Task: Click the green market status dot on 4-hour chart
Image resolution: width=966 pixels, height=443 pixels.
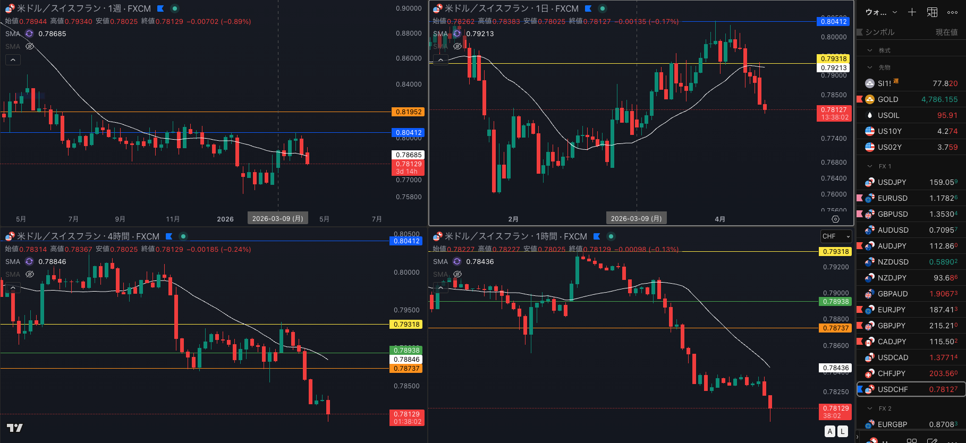Action: 183,236
